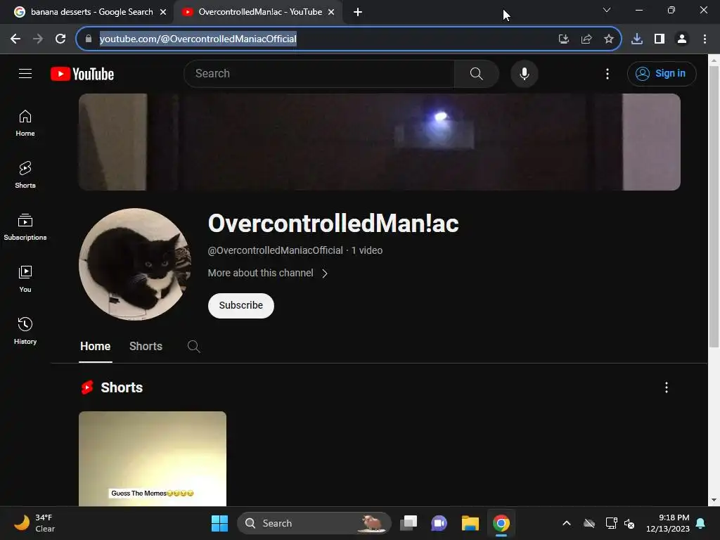The width and height of the screenshot is (720, 540).
Task: Click the Sign in button
Action: pos(662,73)
